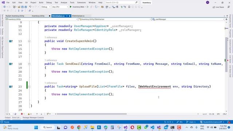Image resolution: width=233 pixels, height=131 pixels.
Task: Collapse the SendEmail method outline
Action: pos(29,64)
